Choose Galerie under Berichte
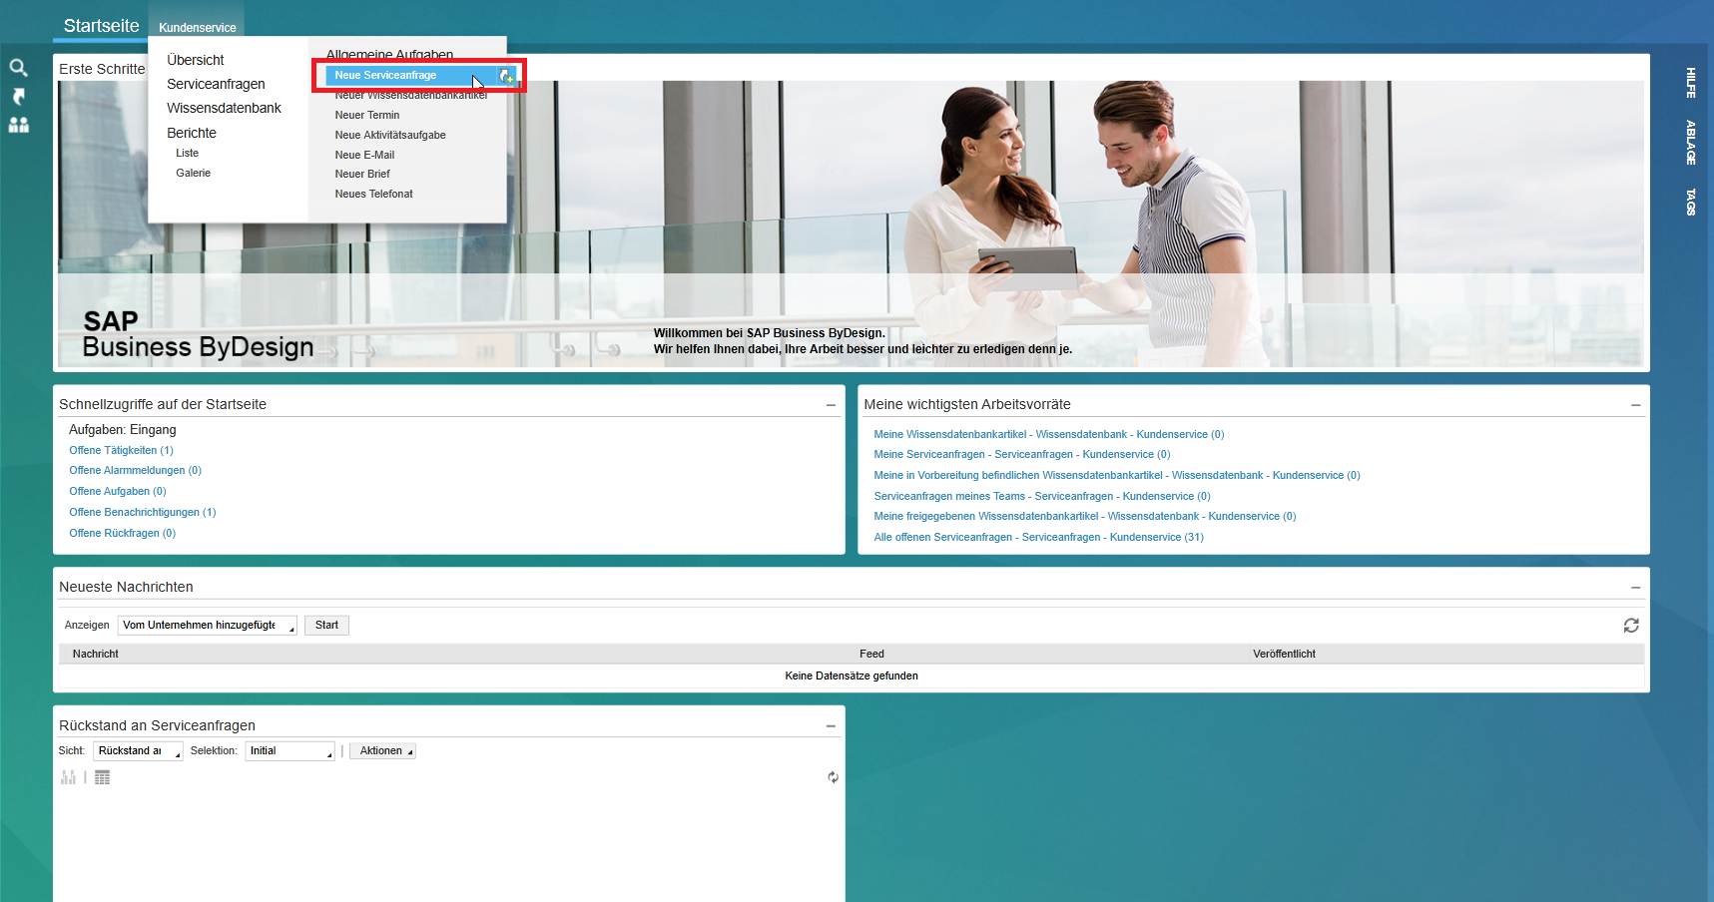Screen dimensions: 1714x902 pyautogui.click(x=194, y=173)
